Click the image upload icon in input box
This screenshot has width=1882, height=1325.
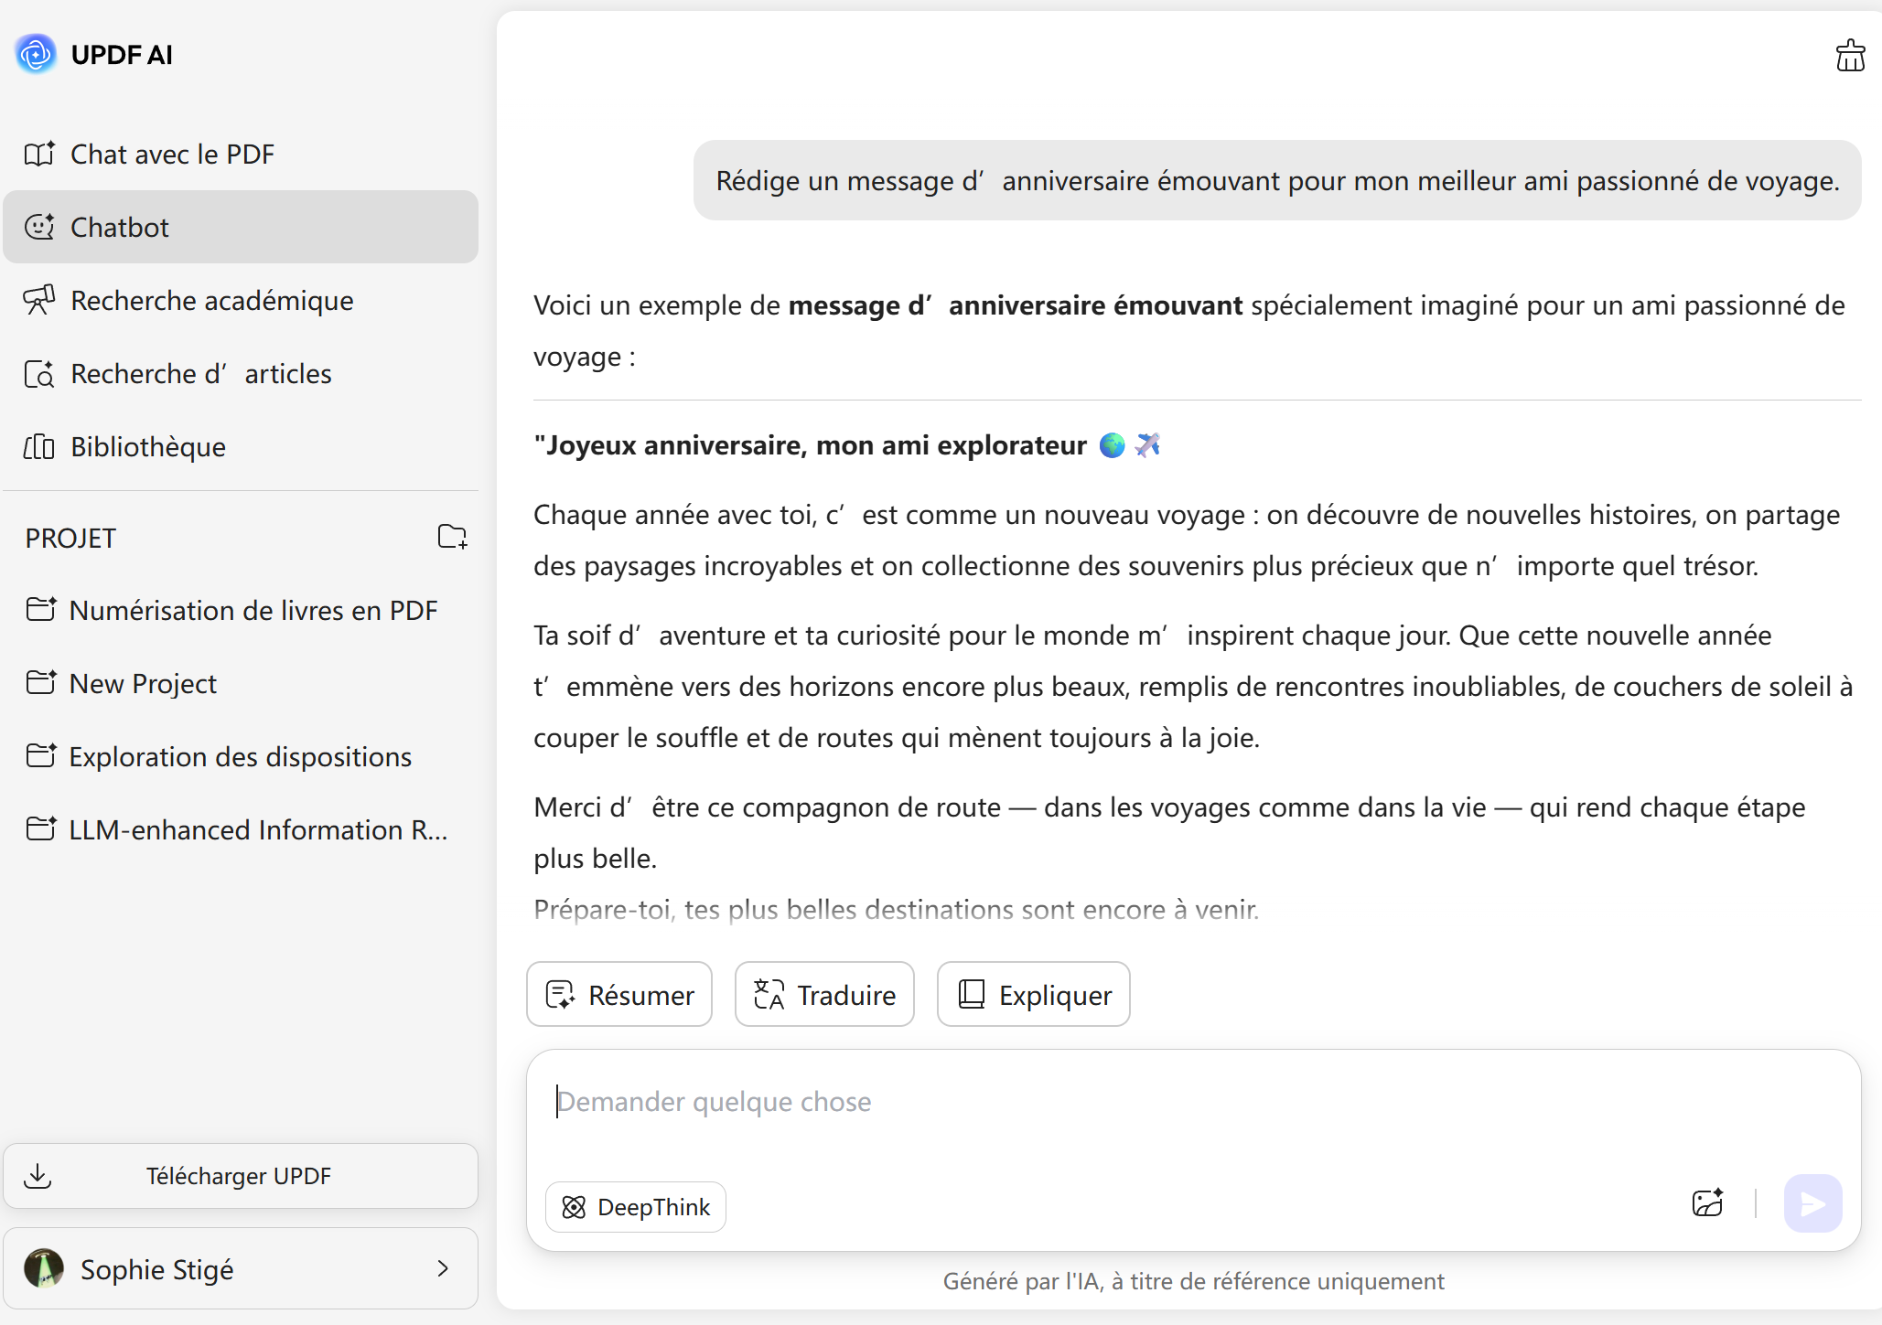1707,1203
